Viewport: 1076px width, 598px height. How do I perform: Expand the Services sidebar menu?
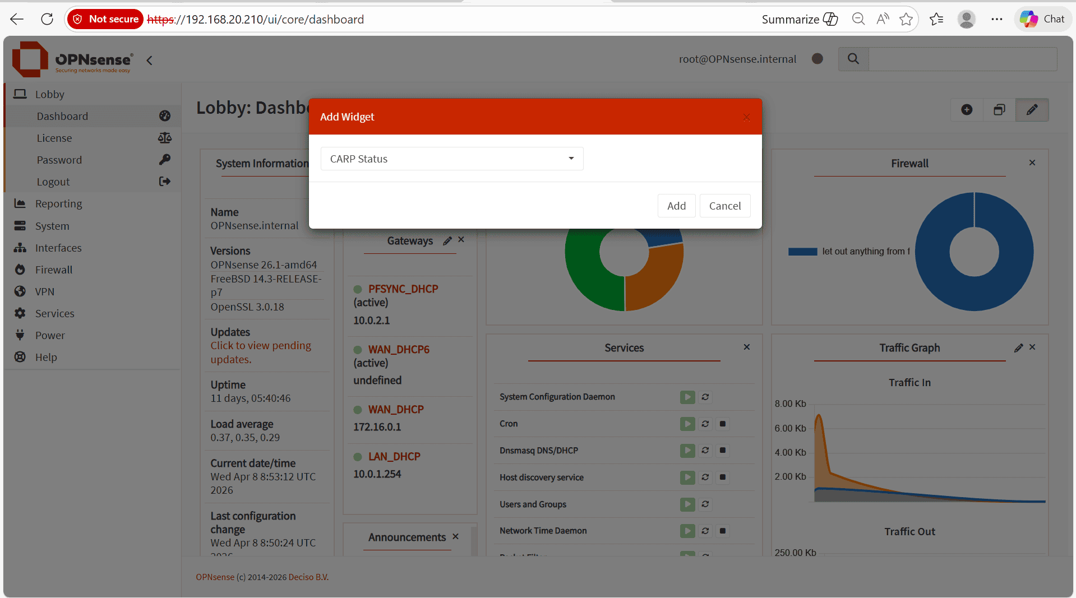click(x=54, y=313)
